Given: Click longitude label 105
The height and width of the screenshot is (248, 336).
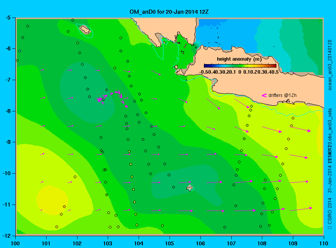Looking at the screenshot, I should (x=170, y=243).
